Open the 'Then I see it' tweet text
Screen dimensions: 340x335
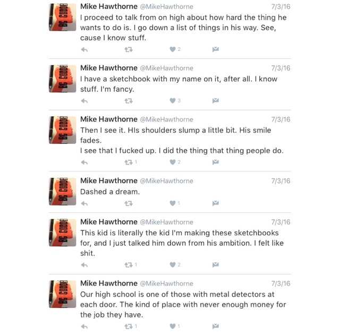(x=182, y=140)
